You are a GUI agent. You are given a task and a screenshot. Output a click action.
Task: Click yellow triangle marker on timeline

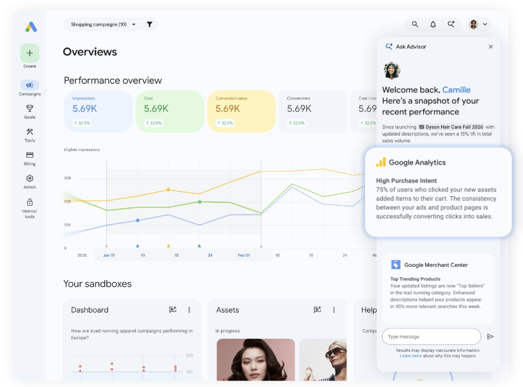169,246
